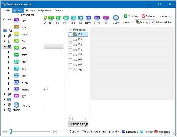Click the Включая подпапки button
The width and height of the screenshot is (177, 137).
pos(78,124)
